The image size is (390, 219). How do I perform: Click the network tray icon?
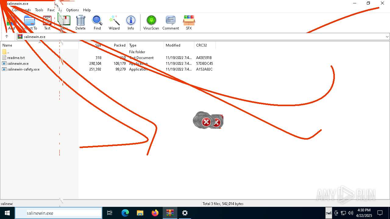(343, 213)
